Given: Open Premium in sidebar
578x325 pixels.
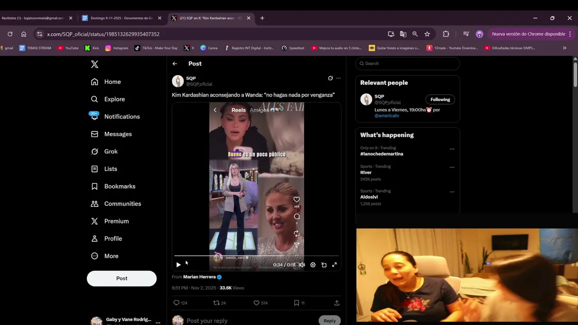Looking at the screenshot, I should (110, 221).
